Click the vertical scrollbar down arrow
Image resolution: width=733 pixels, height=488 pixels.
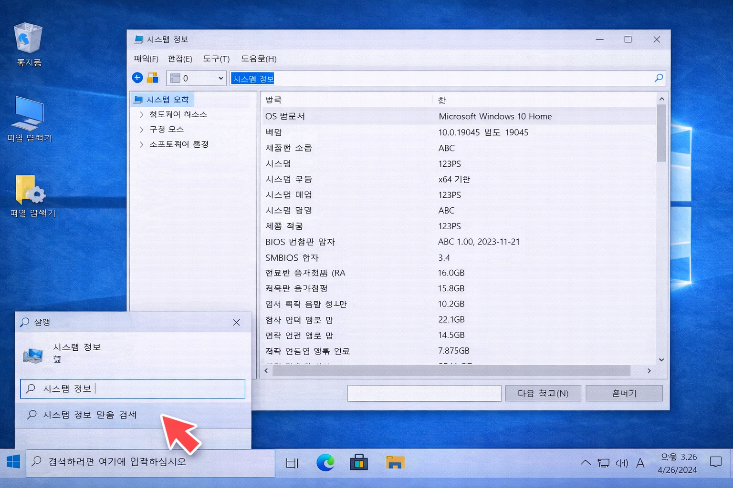coord(661,359)
